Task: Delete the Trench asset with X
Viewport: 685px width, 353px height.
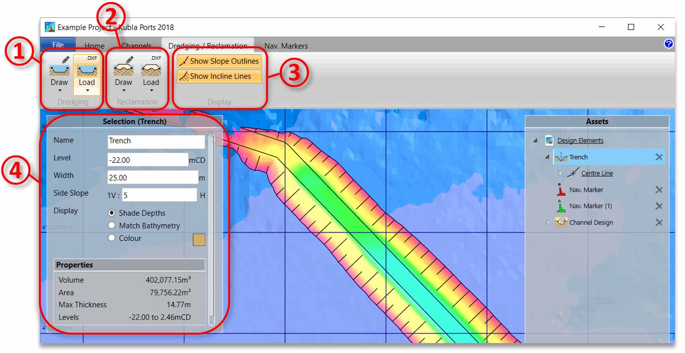Action: click(659, 157)
